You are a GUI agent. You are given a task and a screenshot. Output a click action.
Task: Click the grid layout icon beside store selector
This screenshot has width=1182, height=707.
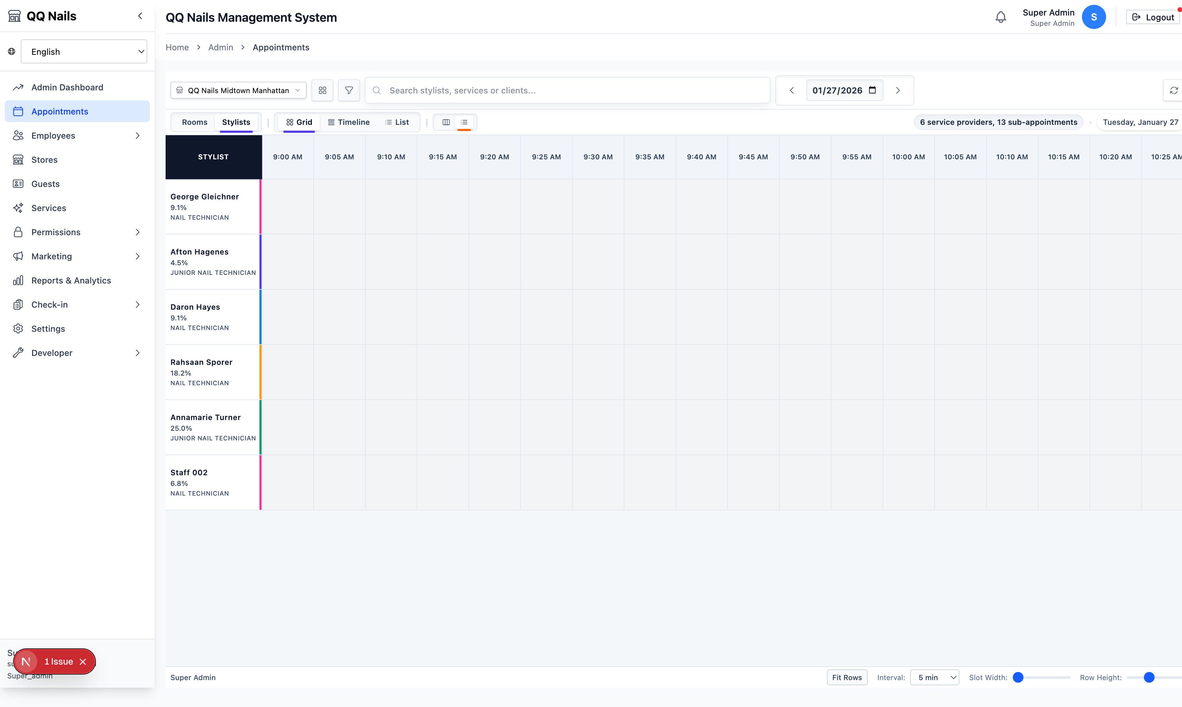pyautogui.click(x=323, y=90)
